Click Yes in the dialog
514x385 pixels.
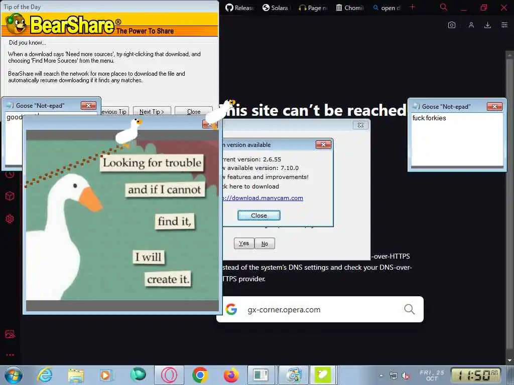click(244, 243)
